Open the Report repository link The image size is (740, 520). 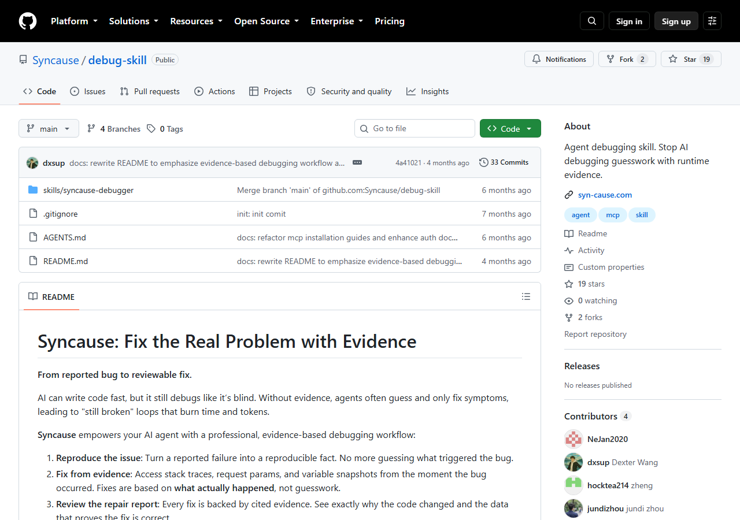(x=595, y=334)
